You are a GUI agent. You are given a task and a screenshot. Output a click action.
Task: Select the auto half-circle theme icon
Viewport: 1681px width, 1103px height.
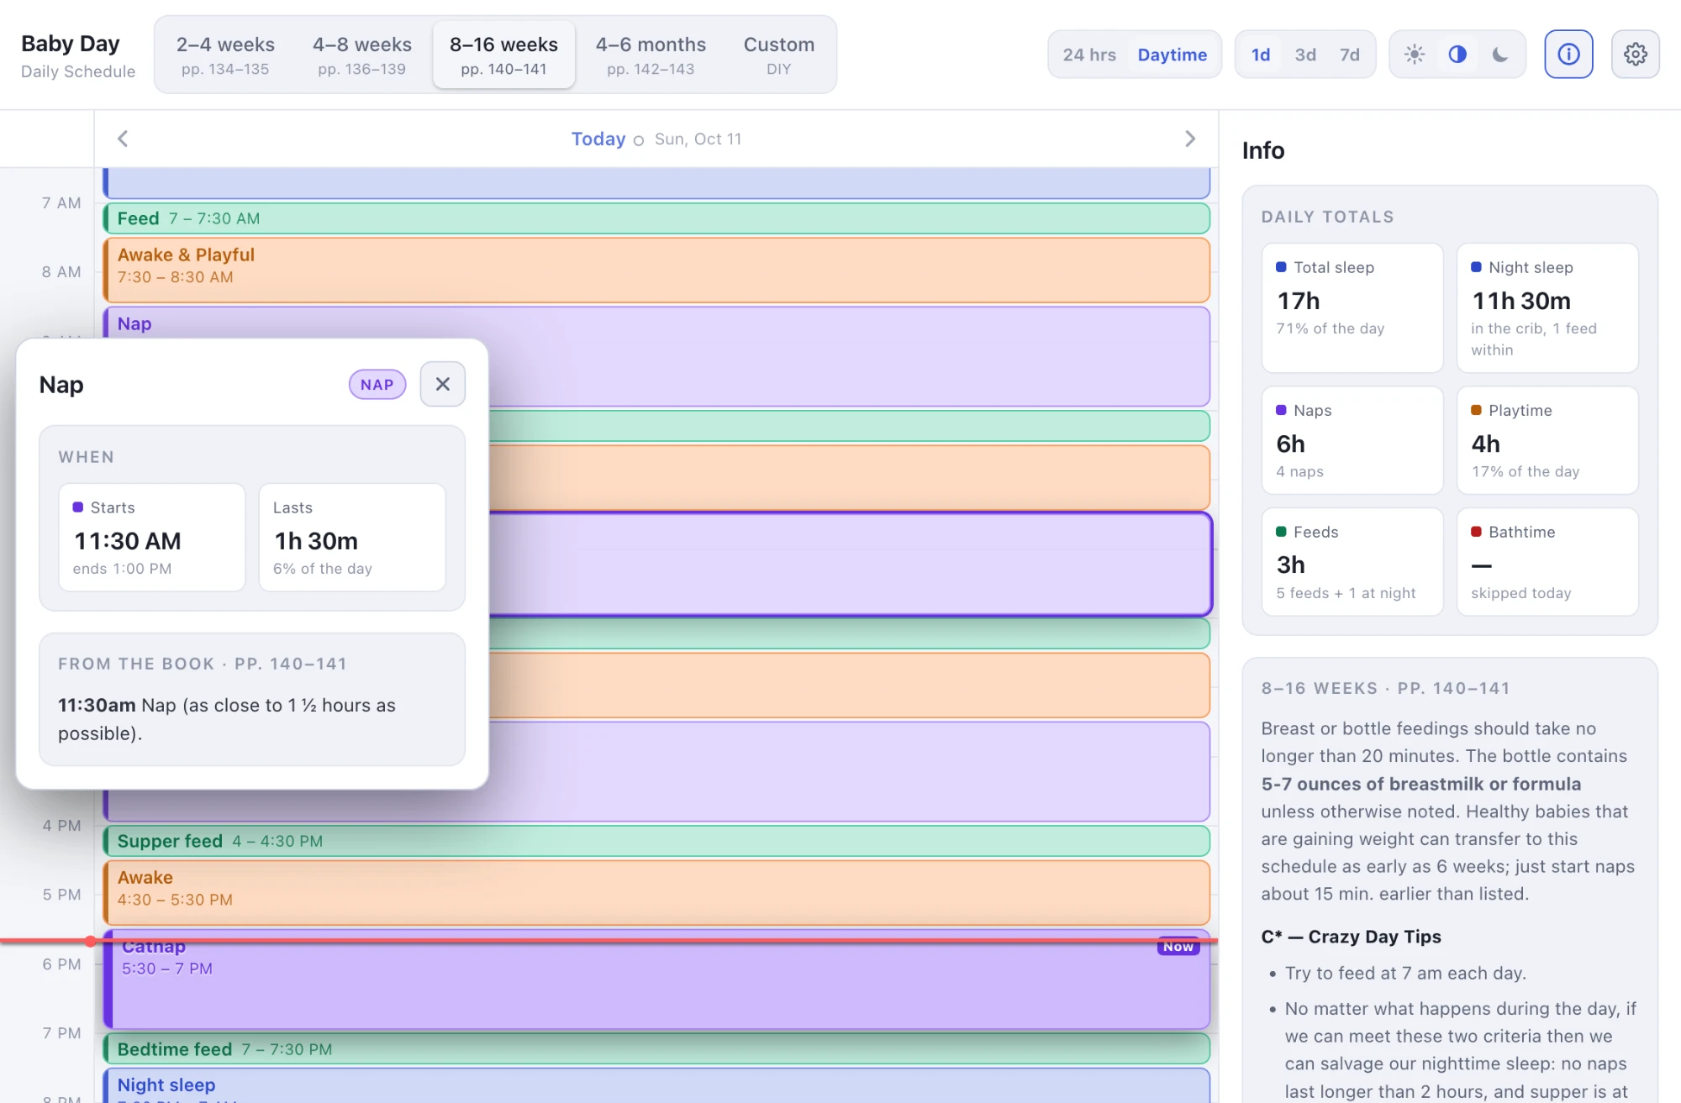click(x=1457, y=55)
